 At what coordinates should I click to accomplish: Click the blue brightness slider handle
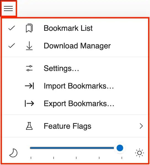pos(120,148)
